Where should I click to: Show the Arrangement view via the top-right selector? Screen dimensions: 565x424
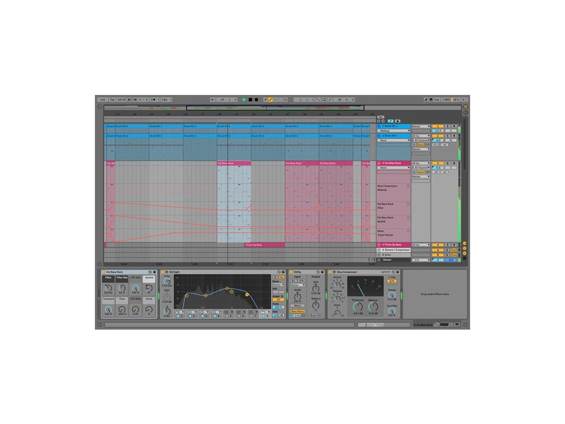click(x=465, y=107)
